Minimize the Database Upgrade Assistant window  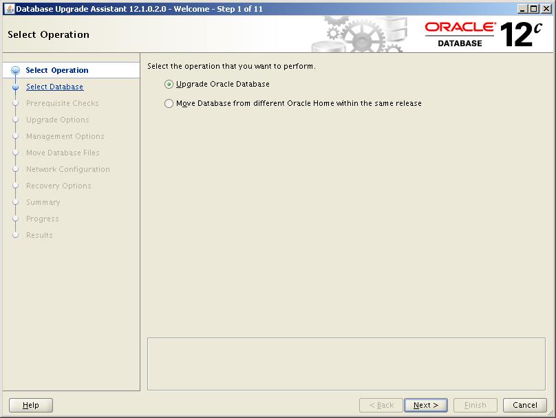click(x=522, y=9)
